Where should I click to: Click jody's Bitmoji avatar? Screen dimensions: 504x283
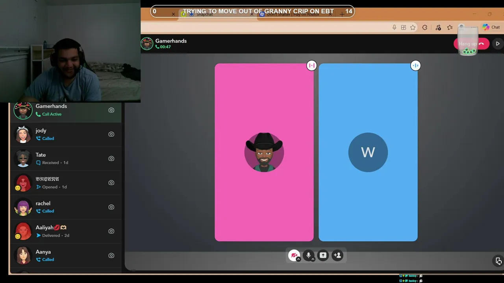coord(23,134)
